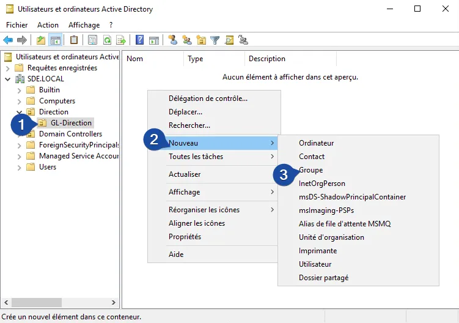
Task: Choose Unité d'organisation from the submenu
Action: tap(331, 237)
